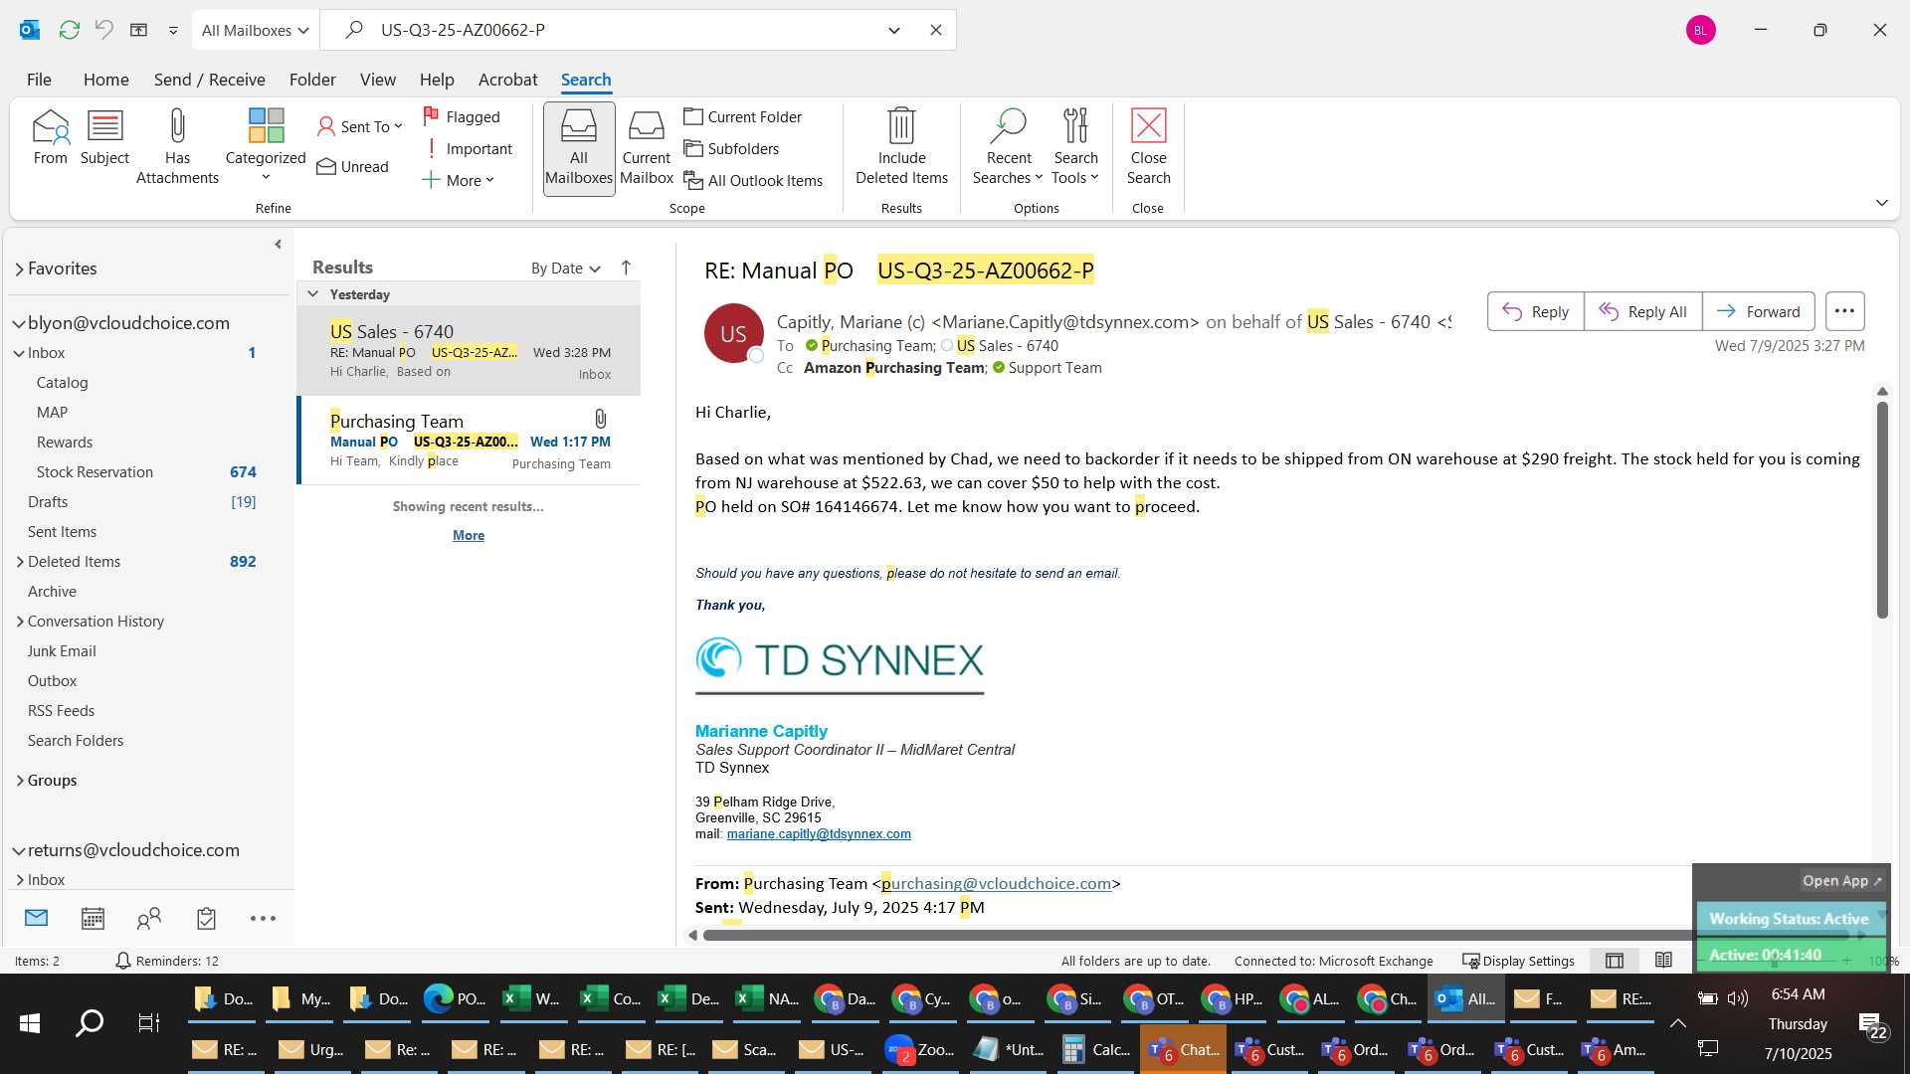The height and width of the screenshot is (1074, 1910).
Task: Switch to the Home tab
Action: [x=105, y=80]
